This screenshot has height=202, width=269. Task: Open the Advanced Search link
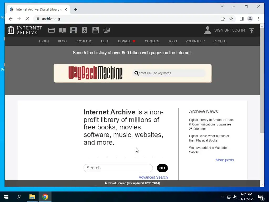click(x=153, y=177)
